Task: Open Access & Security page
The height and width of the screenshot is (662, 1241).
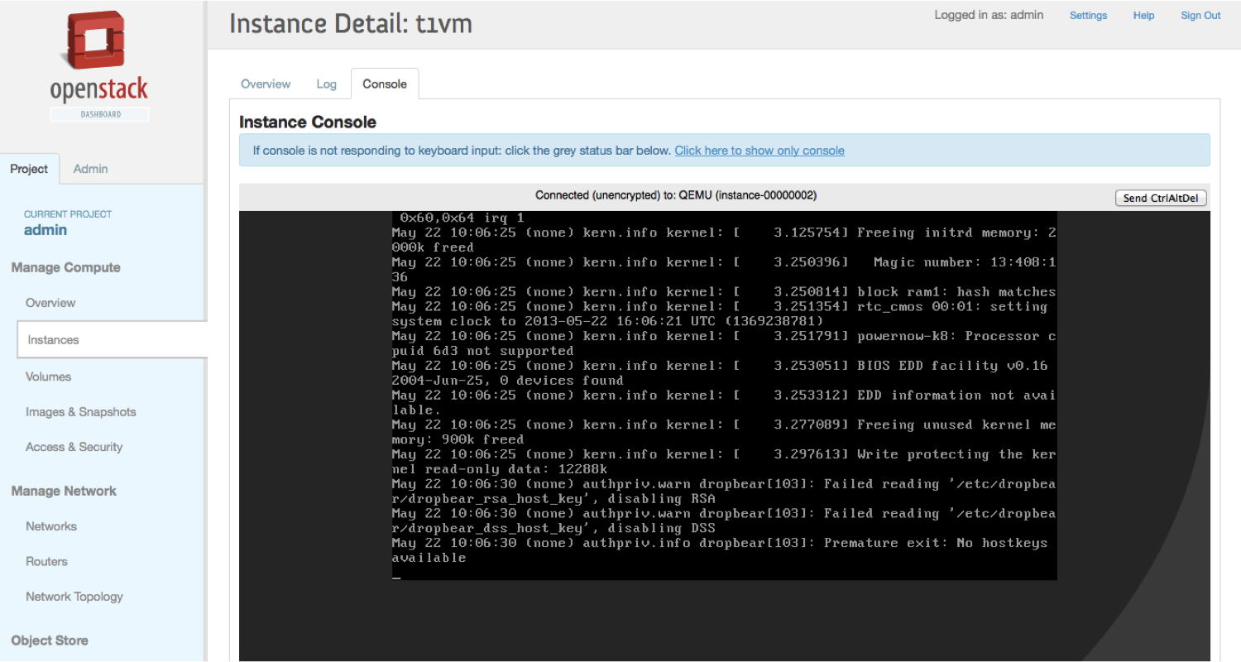Action: [74, 447]
